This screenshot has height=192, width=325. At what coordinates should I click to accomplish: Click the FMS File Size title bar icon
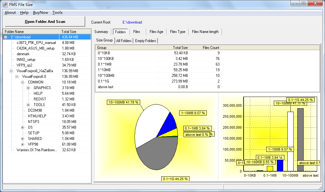coord(5,4)
